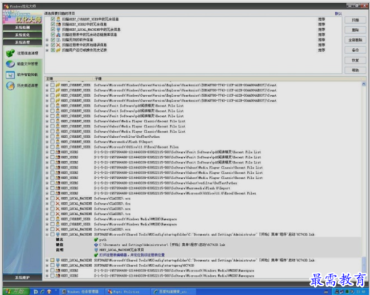This screenshot has width=370, height=295.
Task: Click the red X icon of the CLASSES\.tcs row
Action: pyautogui.click(x=58, y=214)
